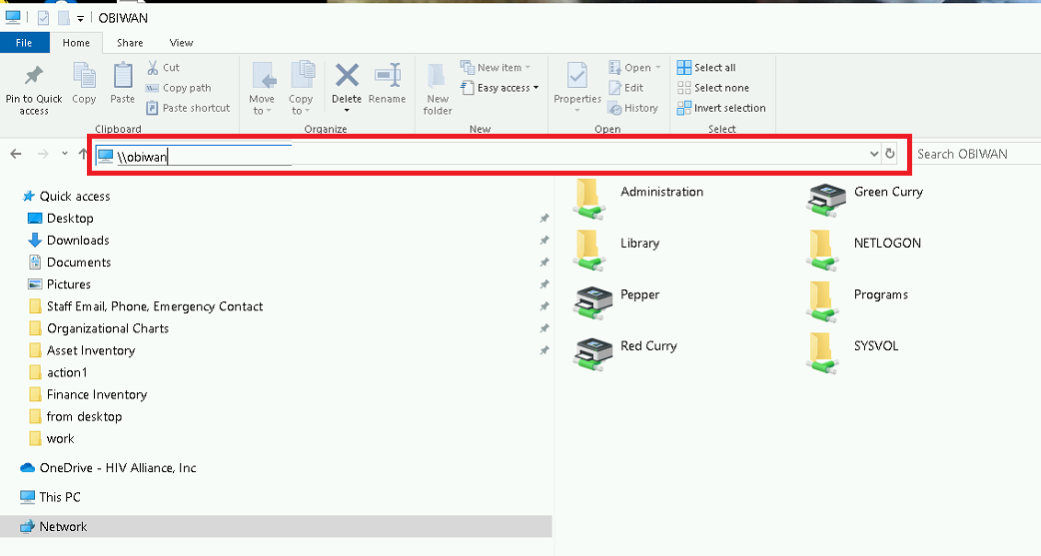The width and height of the screenshot is (1041, 556).
Task: Open the File menu tab
Action: 24,43
